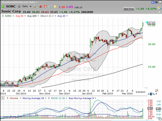Click the small scroll arrows below price axis
This screenshot has width=162, height=121.
tap(146, 88)
